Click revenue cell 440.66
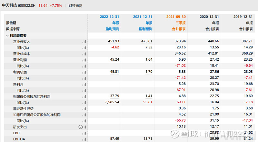 click(213, 41)
